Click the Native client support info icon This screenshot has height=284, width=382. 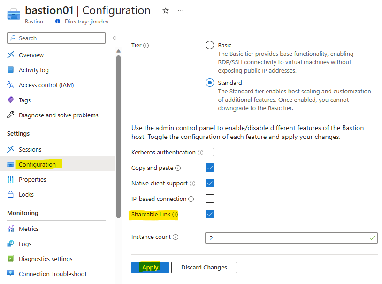[x=192, y=184]
